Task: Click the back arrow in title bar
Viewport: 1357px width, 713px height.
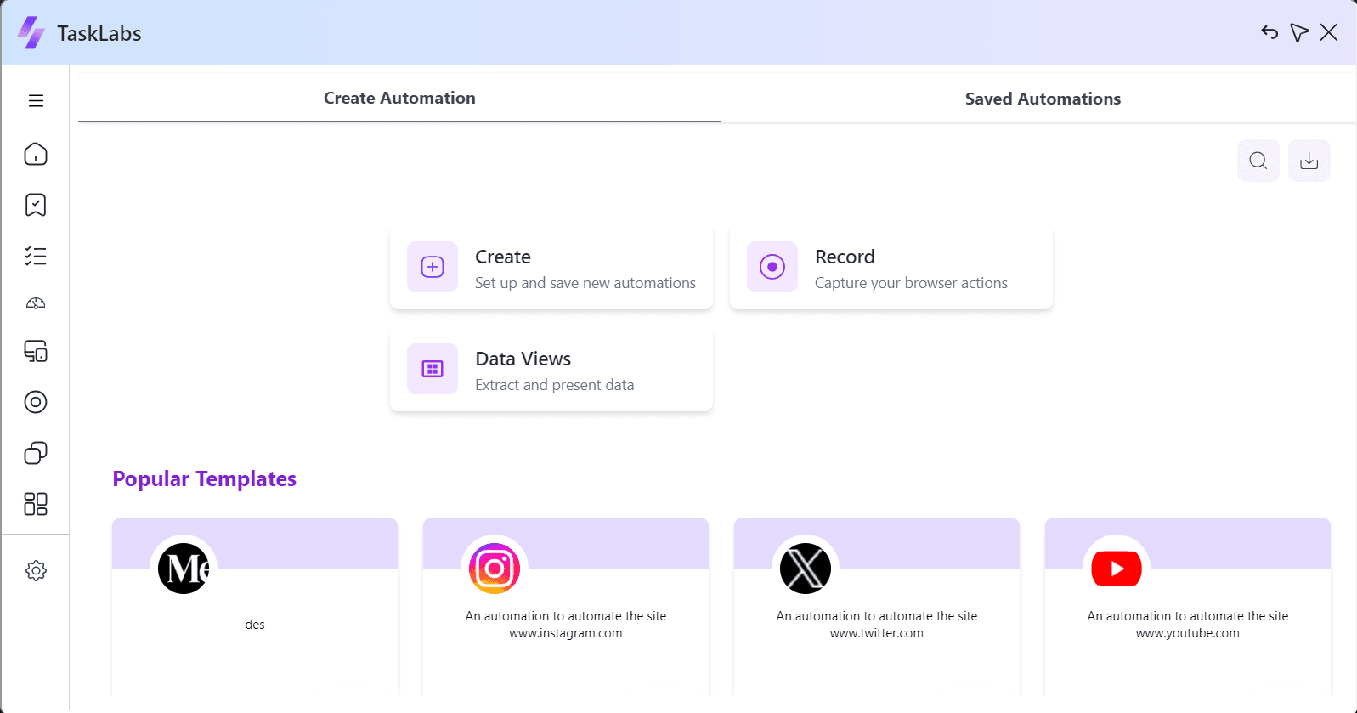Action: 1269,32
